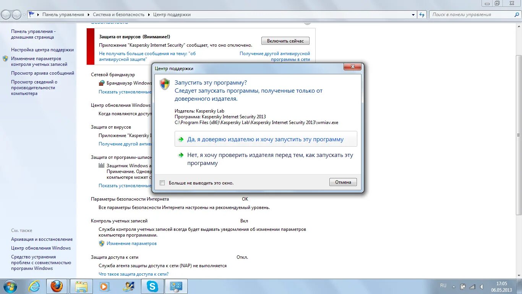Refresh the Control Panel view
The image size is (522, 294).
422,15
